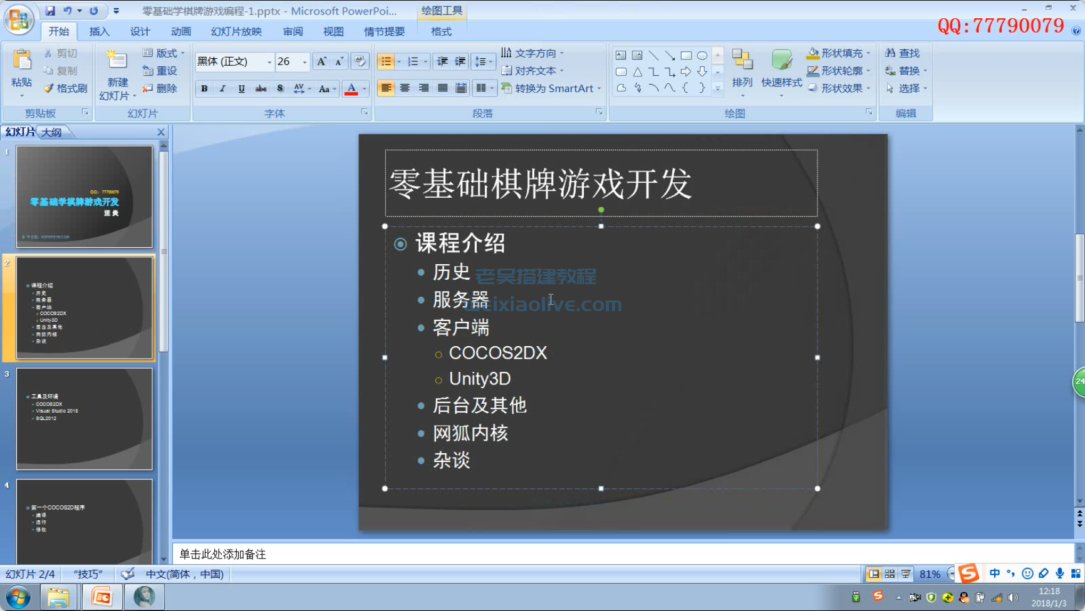Open Slide Show (幻灯片放映) tab
Viewport: 1085px width, 611px height.
coord(236,31)
